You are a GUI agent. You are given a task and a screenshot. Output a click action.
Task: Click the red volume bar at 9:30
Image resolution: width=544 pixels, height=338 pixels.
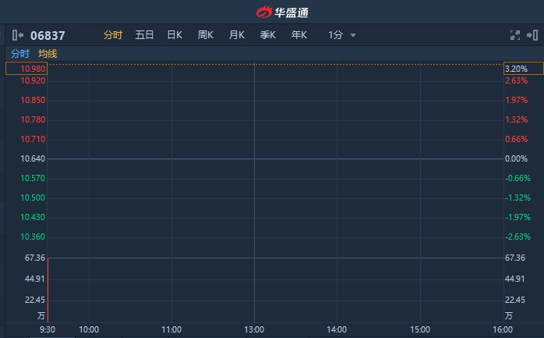coord(48,289)
